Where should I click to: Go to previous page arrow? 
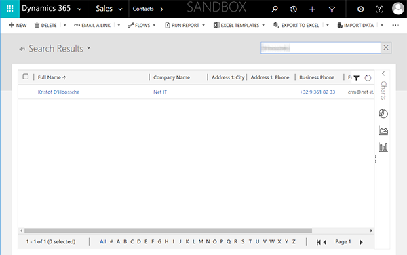(324, 242)
